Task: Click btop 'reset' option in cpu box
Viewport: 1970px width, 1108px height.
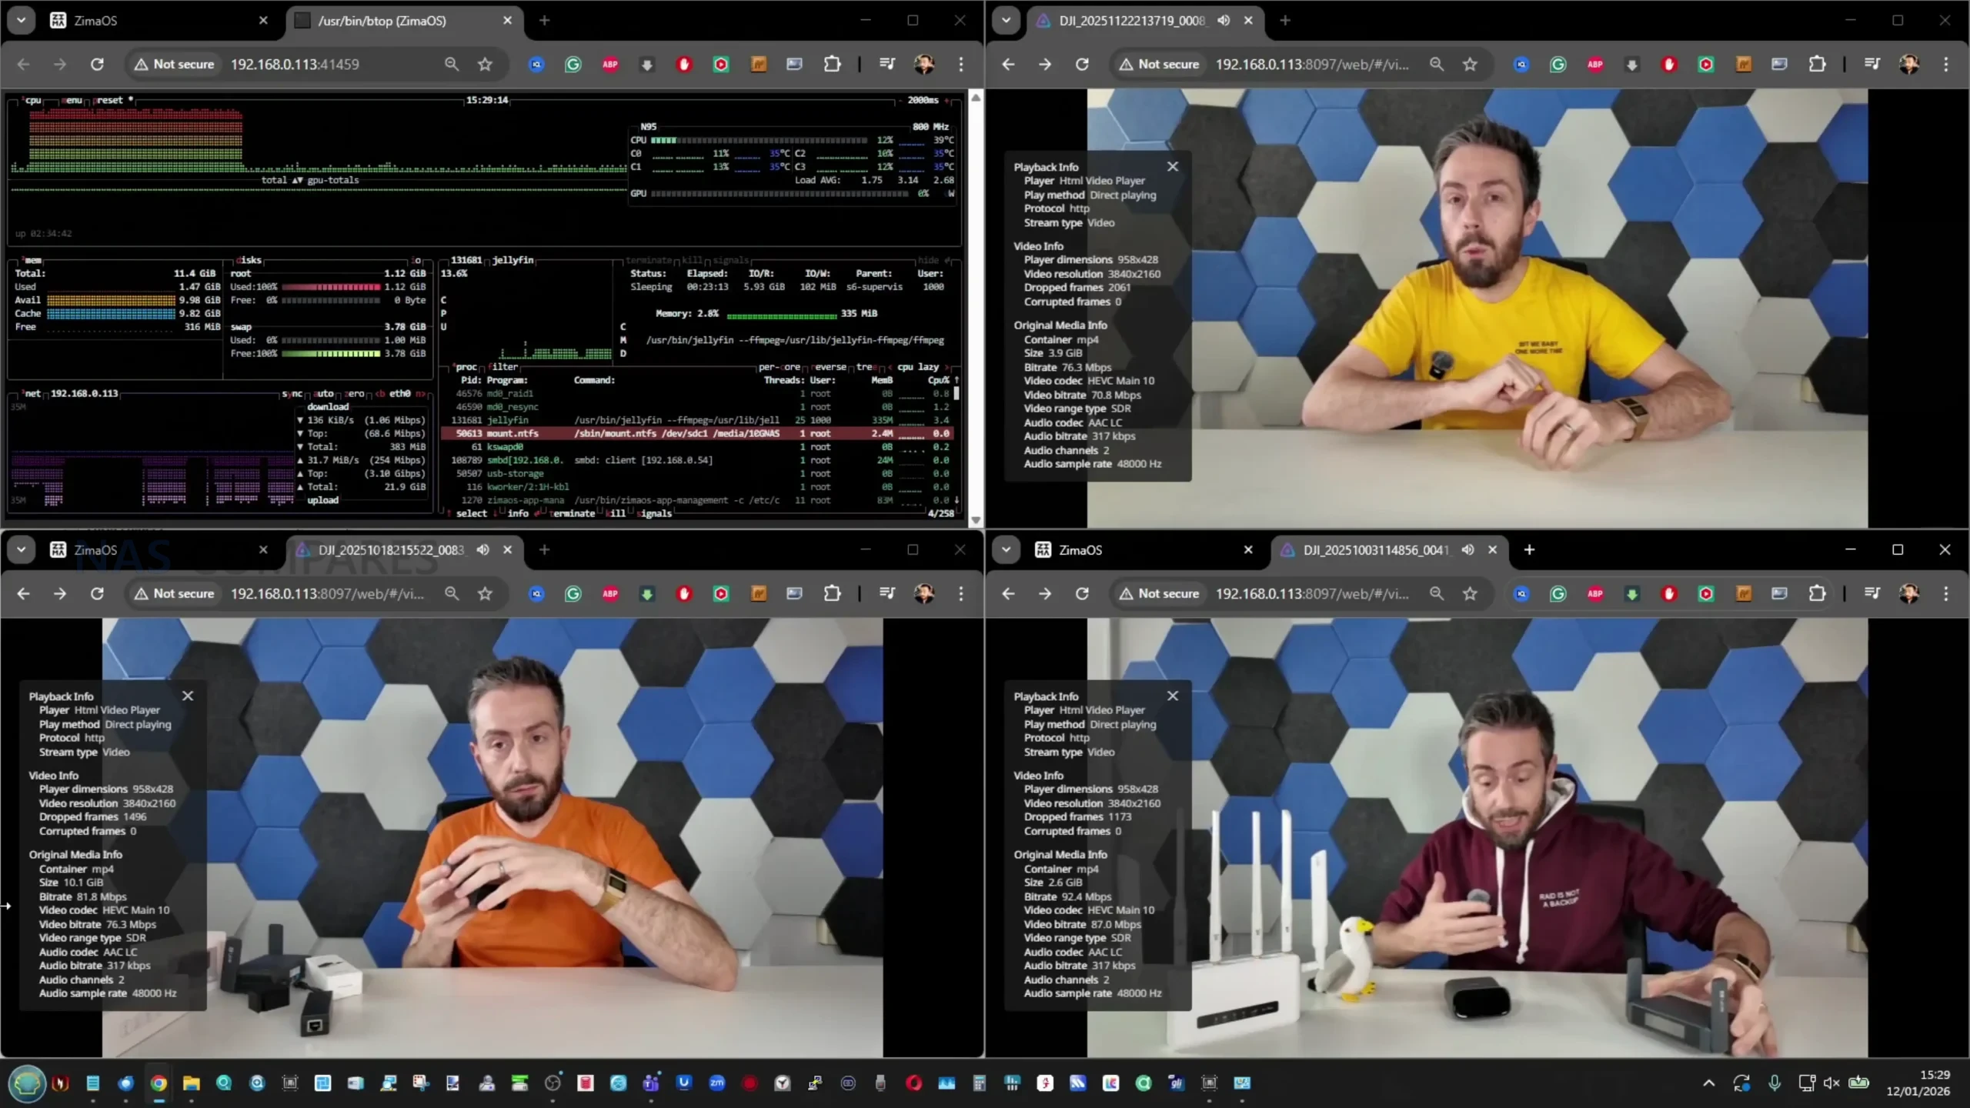Action: (109, 100)
